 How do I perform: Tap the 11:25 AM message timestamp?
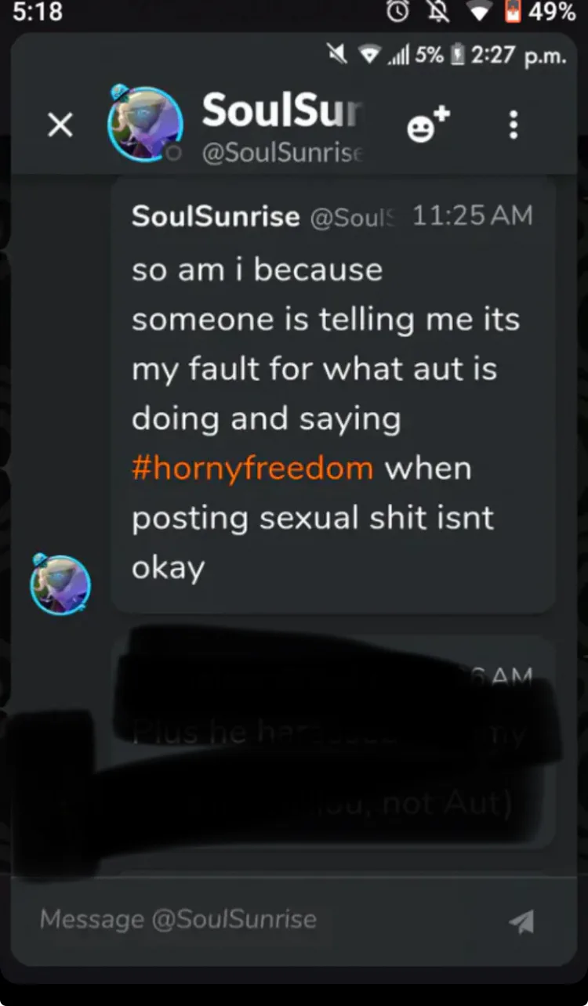point(472,215)
